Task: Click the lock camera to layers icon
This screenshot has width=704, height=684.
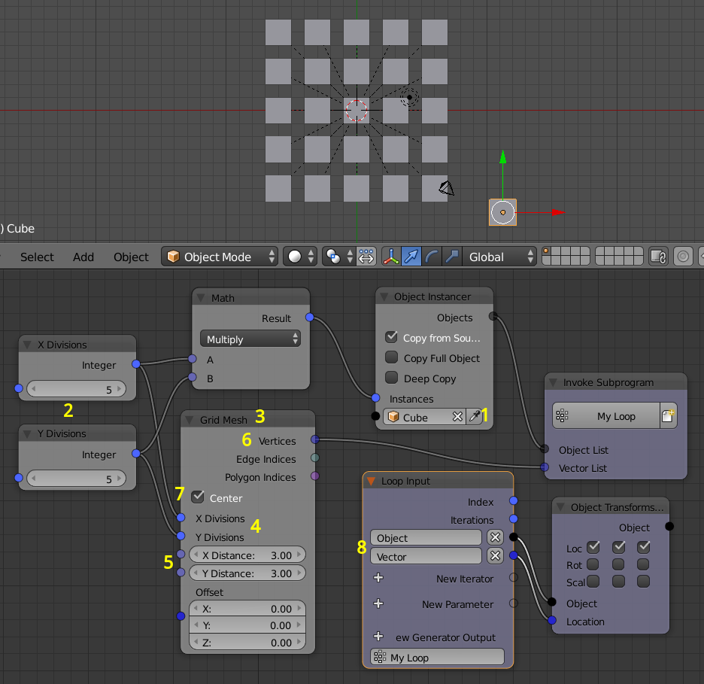Action: 658,257
